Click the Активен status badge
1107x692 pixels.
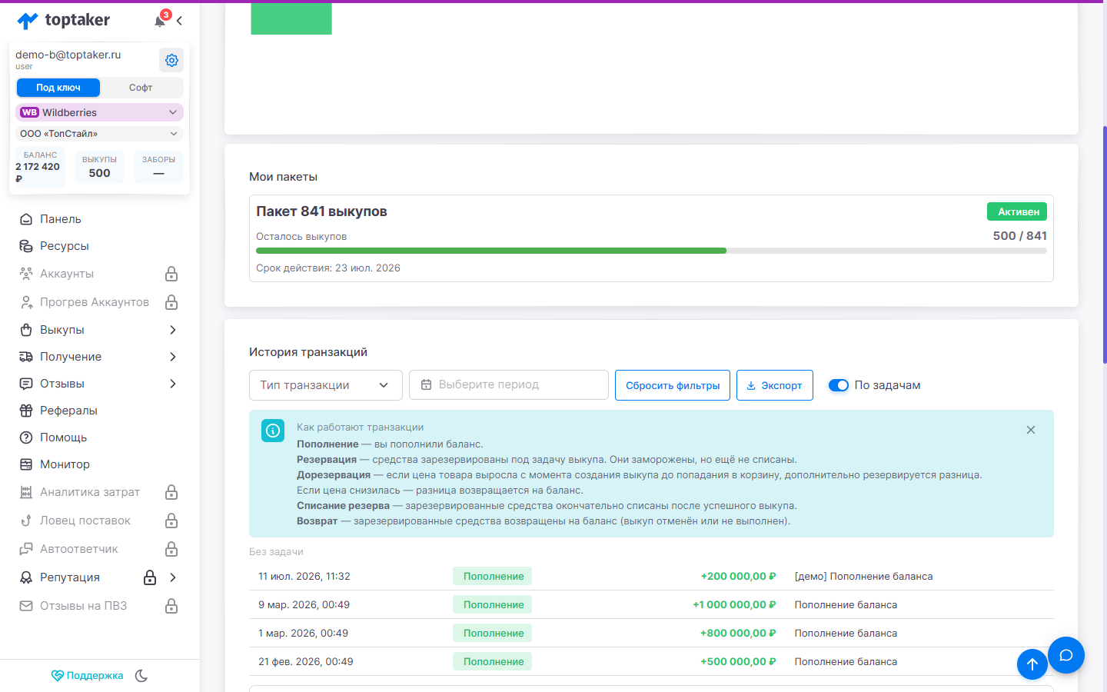point(1017,211)
